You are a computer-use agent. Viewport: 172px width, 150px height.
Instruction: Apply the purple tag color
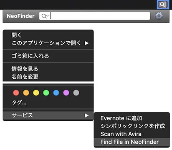coord(66,93)
